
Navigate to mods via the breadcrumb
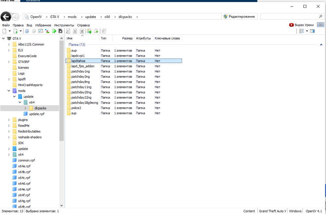[x=72, y=17]
